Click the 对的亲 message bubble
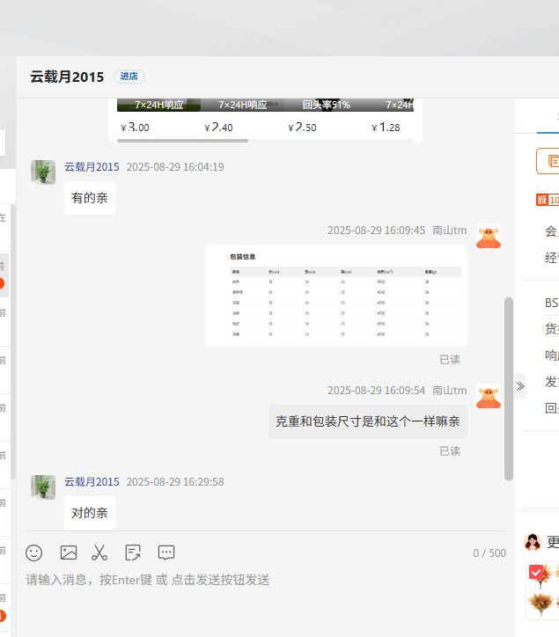Image resolution: width=559 pixels, height=637 pixels. (90, 513)
